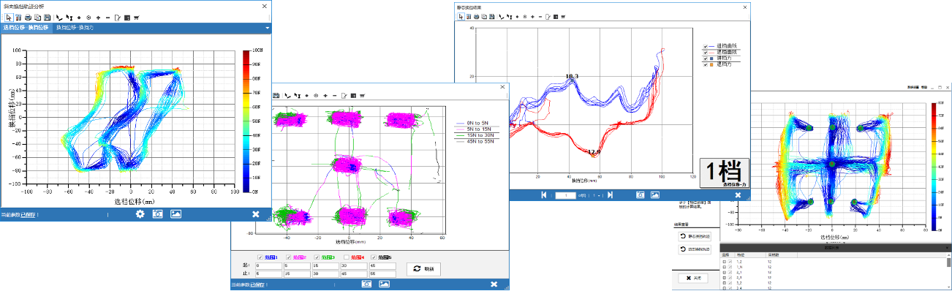Click the 关闭 button
Viewport: 952px width, 291px height.
pyautogui.click(x=692, y=279)
